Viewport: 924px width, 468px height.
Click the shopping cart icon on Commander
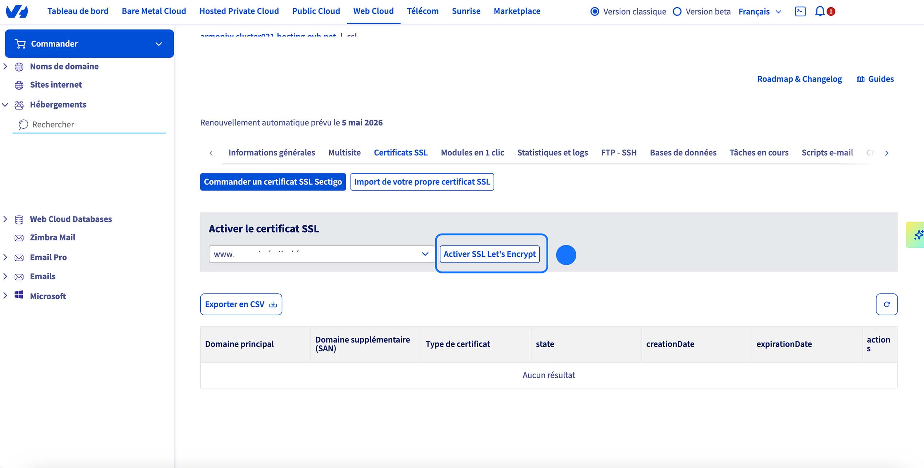coord(20,44)
